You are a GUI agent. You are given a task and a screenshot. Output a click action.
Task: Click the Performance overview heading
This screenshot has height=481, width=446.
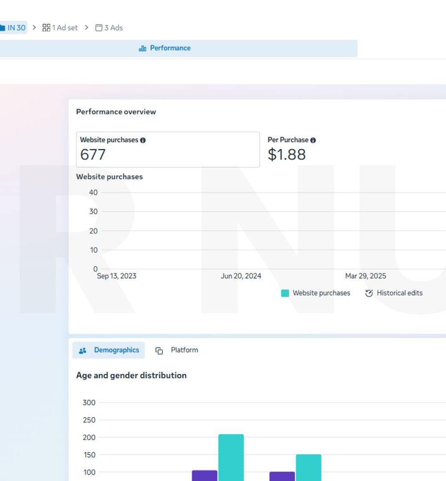point(116,112)
